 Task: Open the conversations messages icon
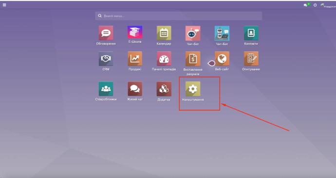coord(306,5)
